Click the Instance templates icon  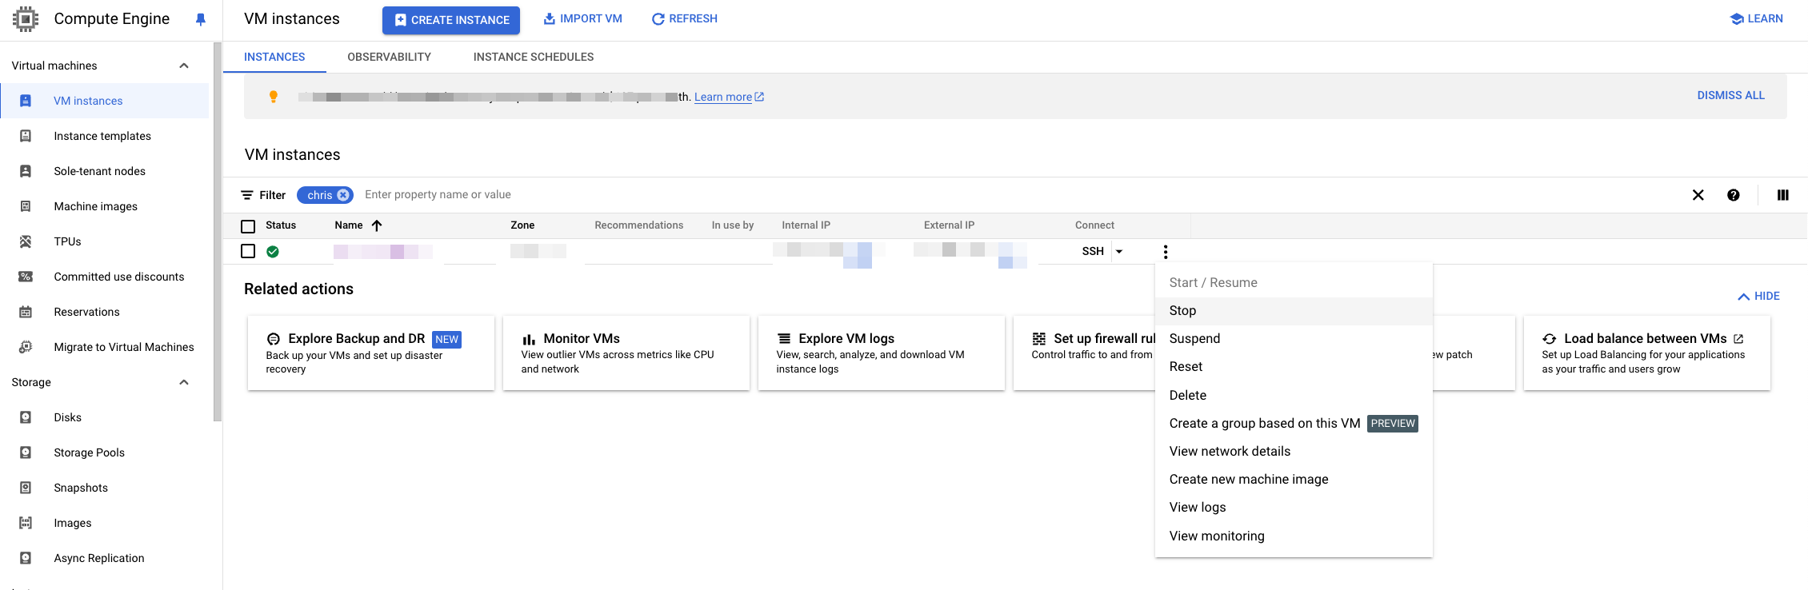(x=26, y=136)
